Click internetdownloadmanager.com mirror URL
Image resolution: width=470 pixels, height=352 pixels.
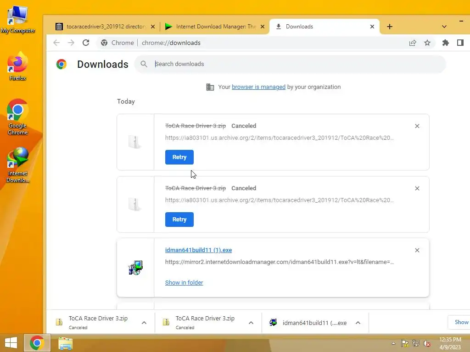pos(280,262)
